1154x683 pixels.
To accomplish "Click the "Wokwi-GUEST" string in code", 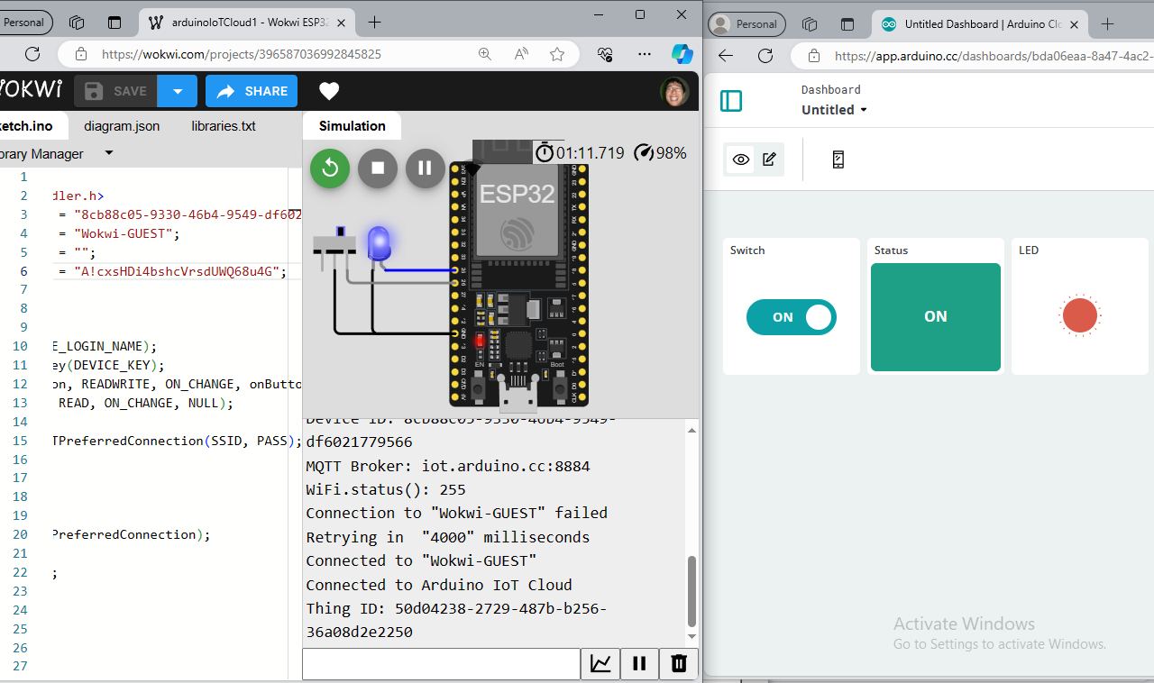I will click(127, 233).
